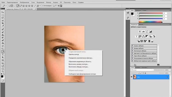
Task: Open the layer blend mode dropdown
Action: 142,70
